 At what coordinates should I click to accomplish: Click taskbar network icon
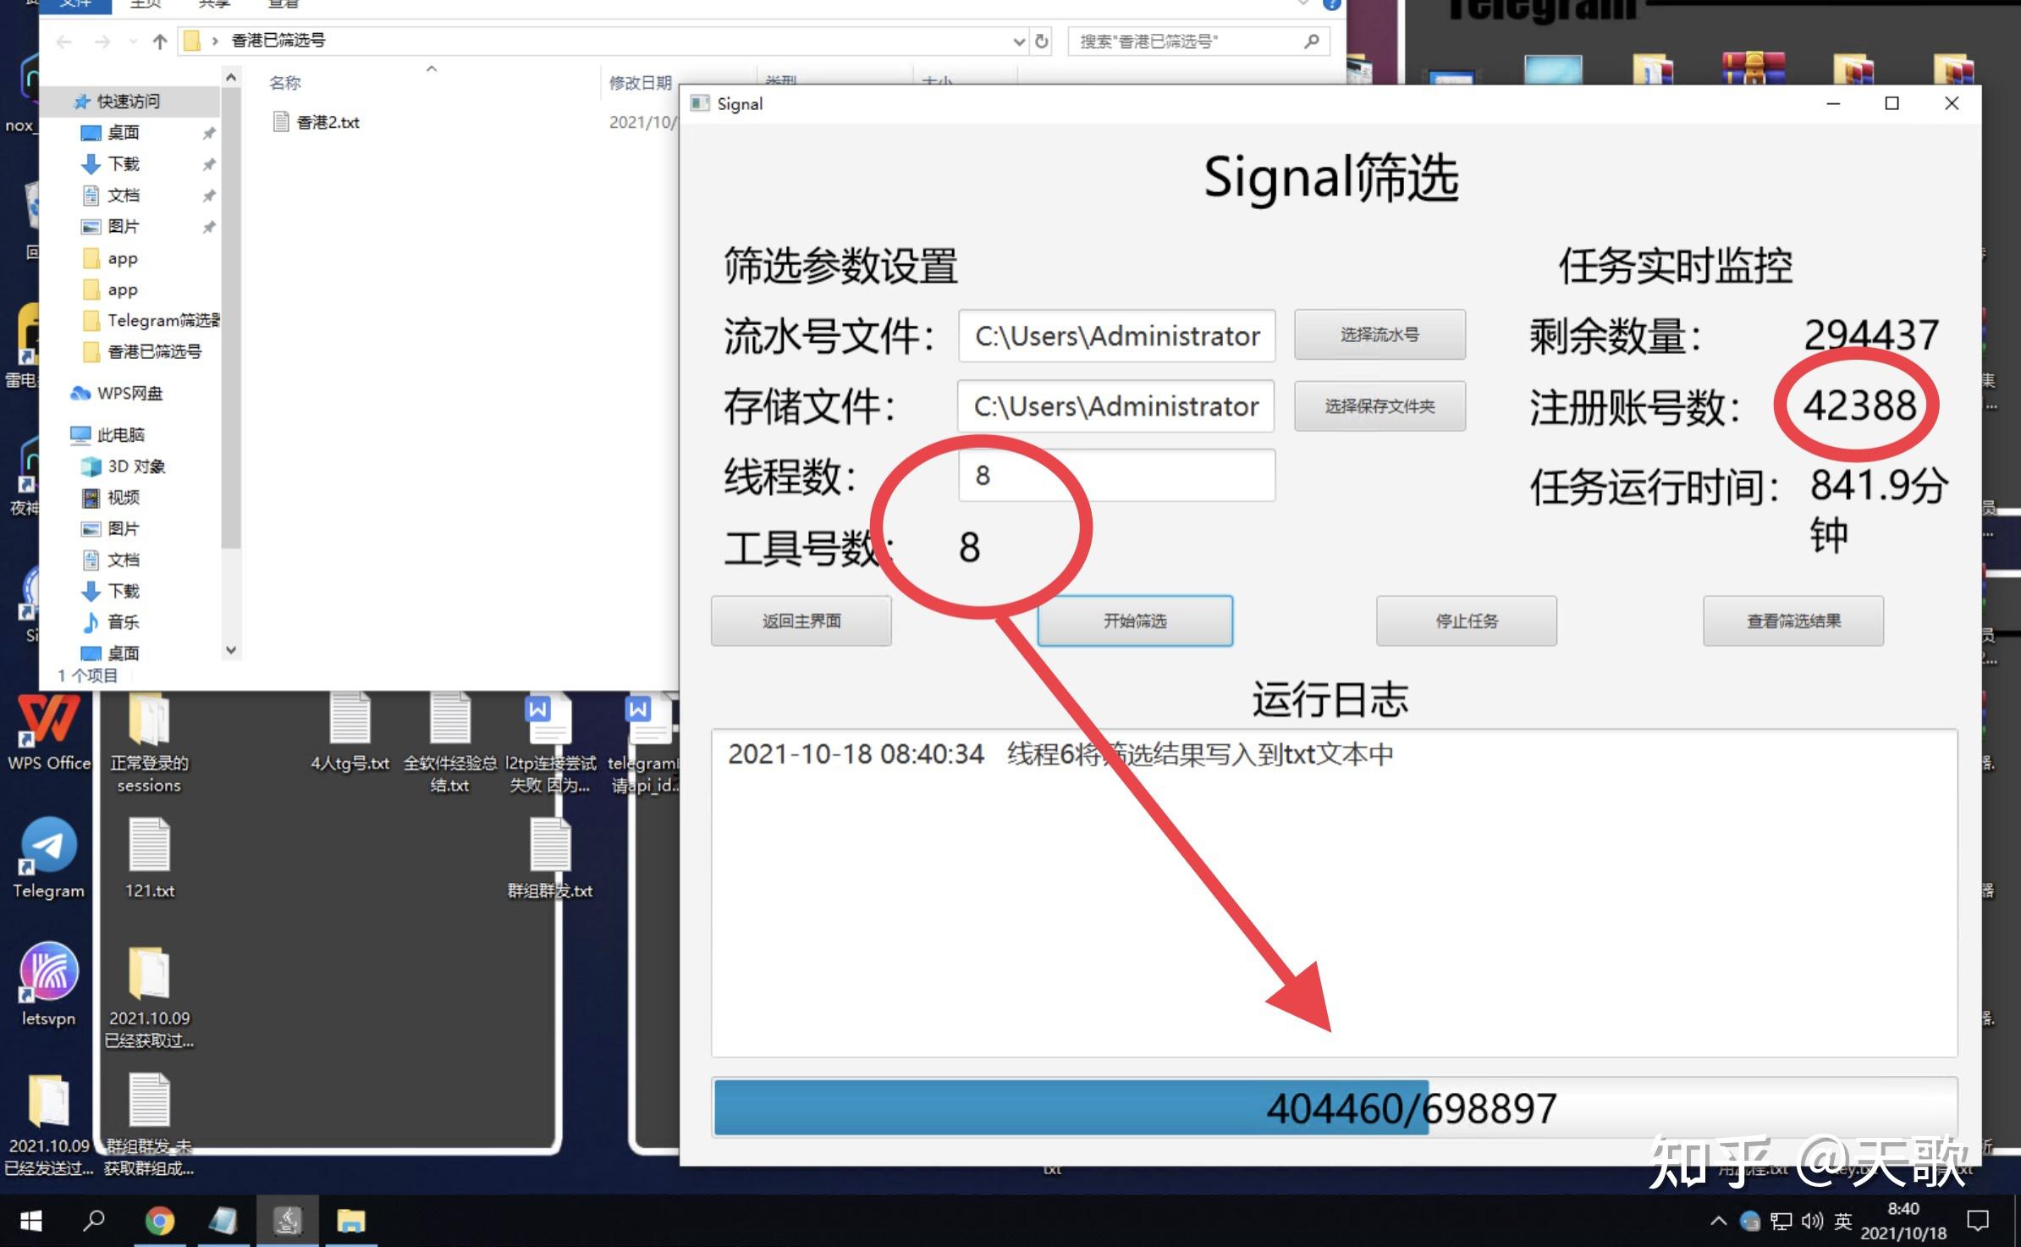click(x=1781, y=1221)
